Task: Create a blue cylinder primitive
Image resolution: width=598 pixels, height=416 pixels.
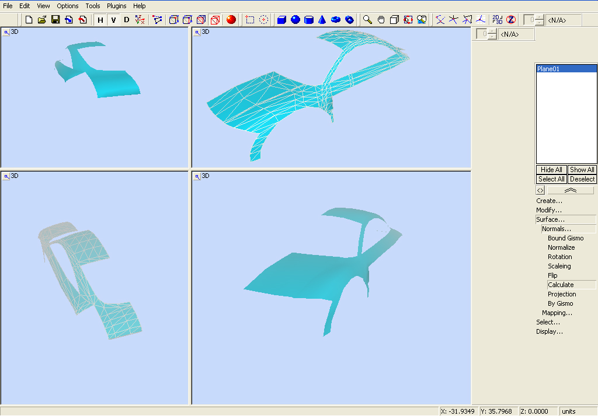Action: [x=308, y=20]
